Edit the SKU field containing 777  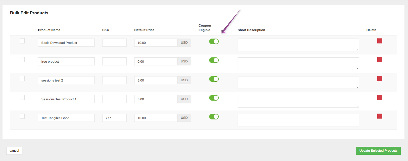114,118
